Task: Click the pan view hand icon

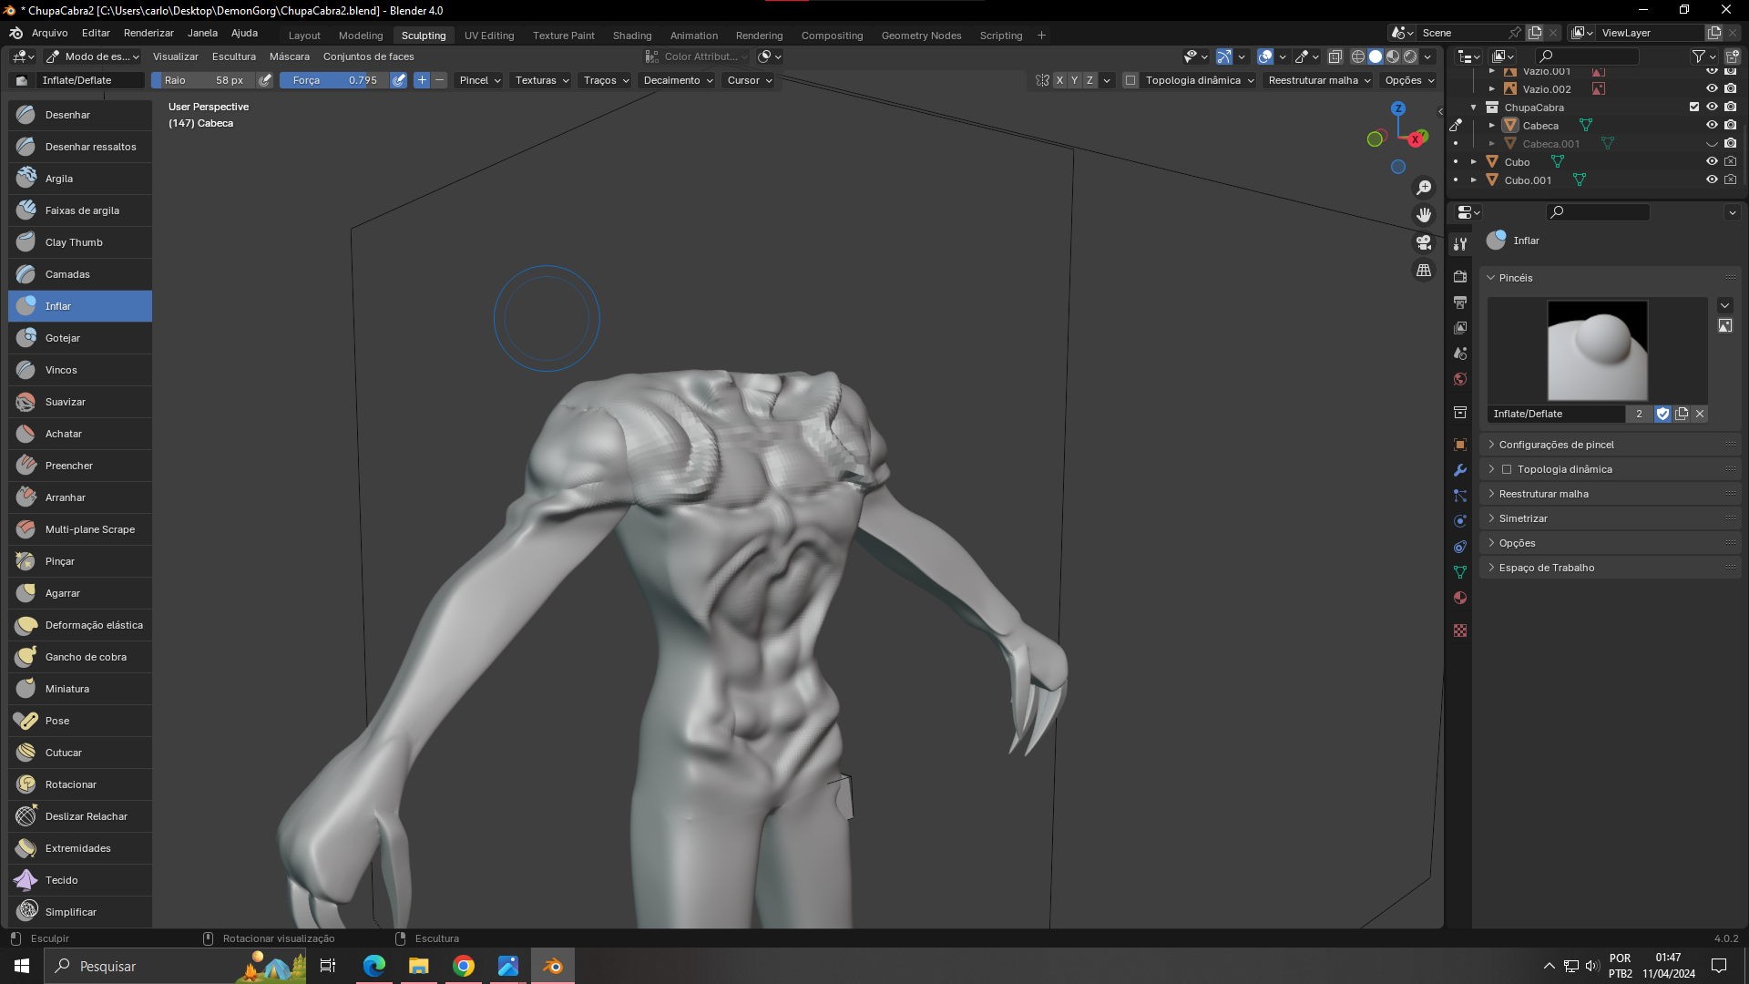Action: click(x=1423, y=215)
